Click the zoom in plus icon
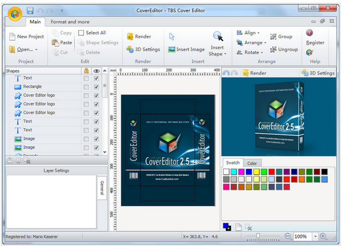This screenshot has height=246, width=342. [323, 236]
